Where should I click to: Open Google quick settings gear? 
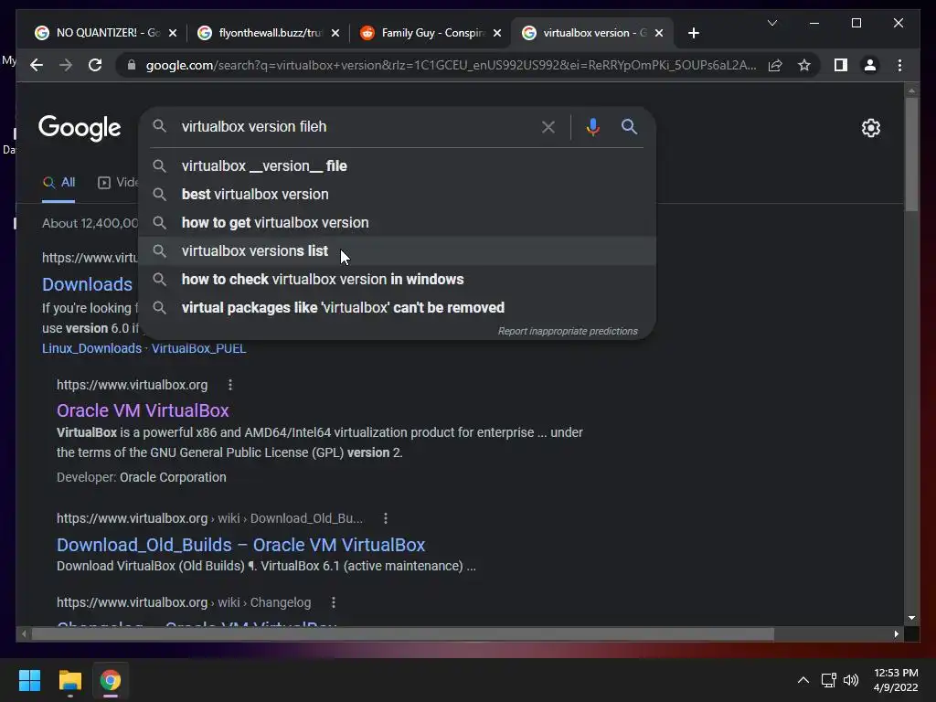[870, 128]
